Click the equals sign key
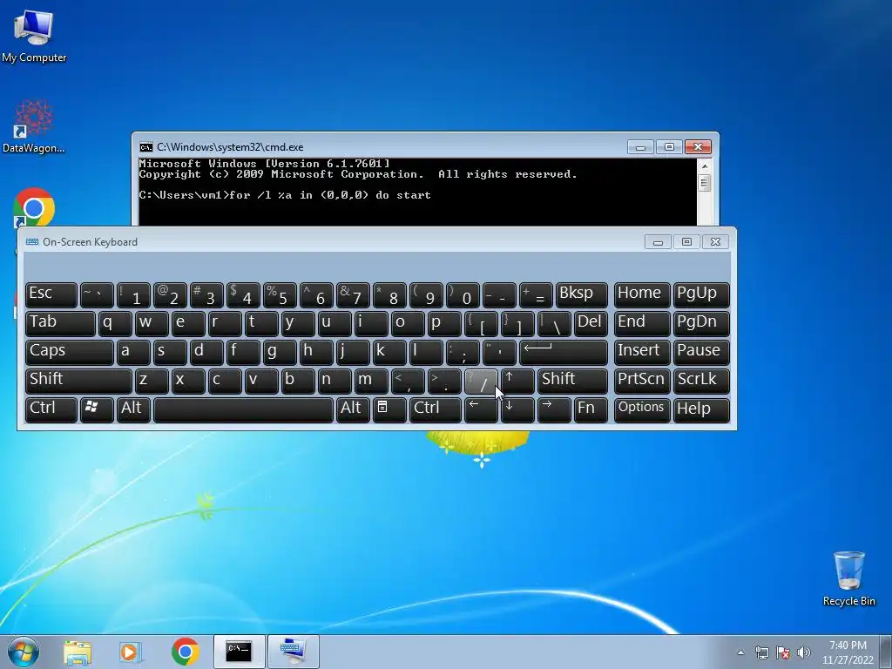This screenshot has width=892, height=669. 536,294
